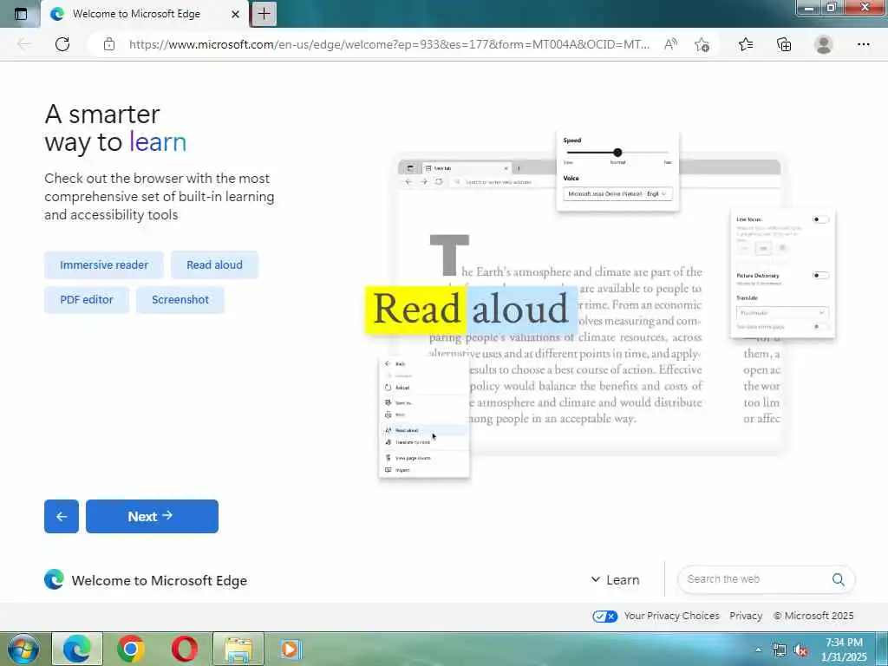Screen dimensions: 888x666
Task: Click the Edge taskbar icon
Action: click(x=77, y=649)
